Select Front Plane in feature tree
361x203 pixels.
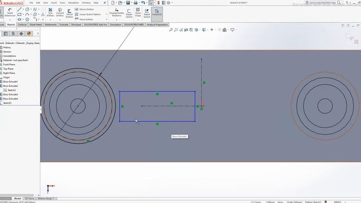(x=9, y=64)
